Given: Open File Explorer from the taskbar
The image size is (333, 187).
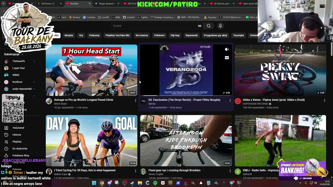Looking at the screenshot, I should (140, 183).
